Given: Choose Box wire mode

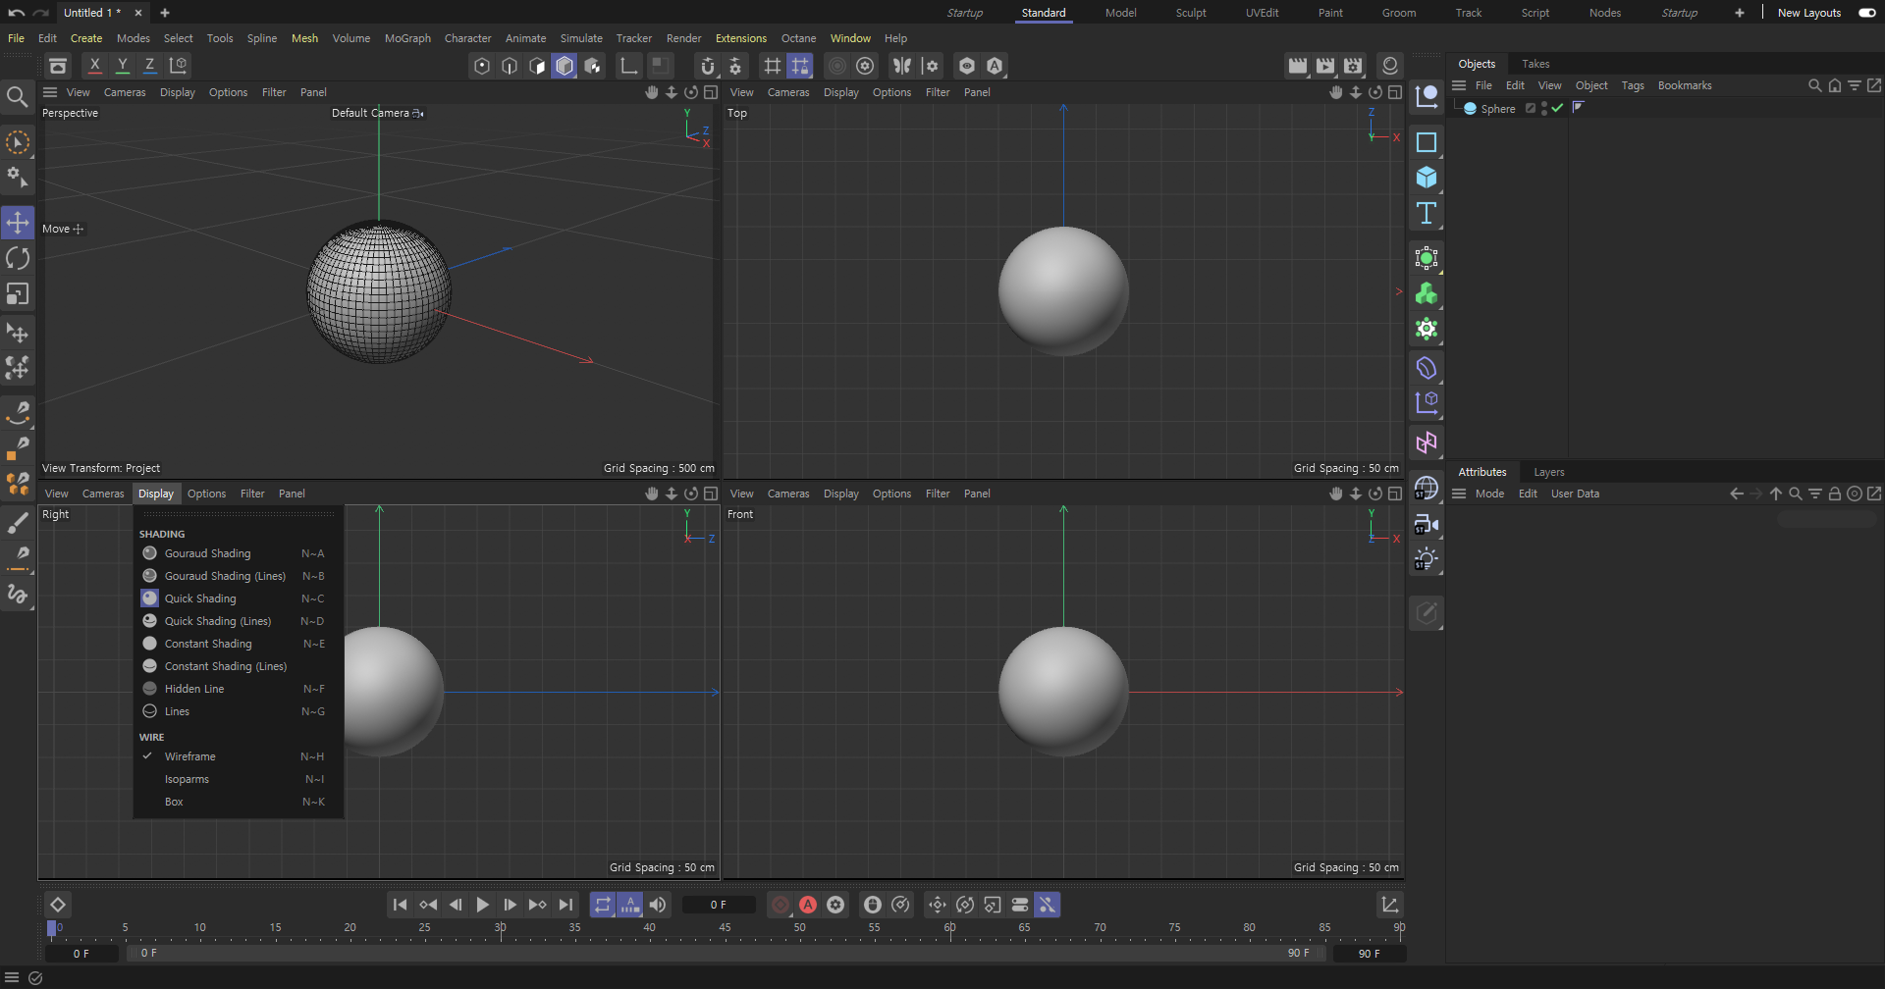Looking at the screenshot, I should [x=234, y=802].
